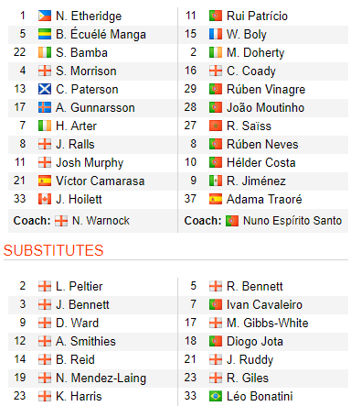Open substitute N. Mendez-Laing link
The height and width of the screenshot is (406, 351).
pyautogui.click(x=101, y=379)
